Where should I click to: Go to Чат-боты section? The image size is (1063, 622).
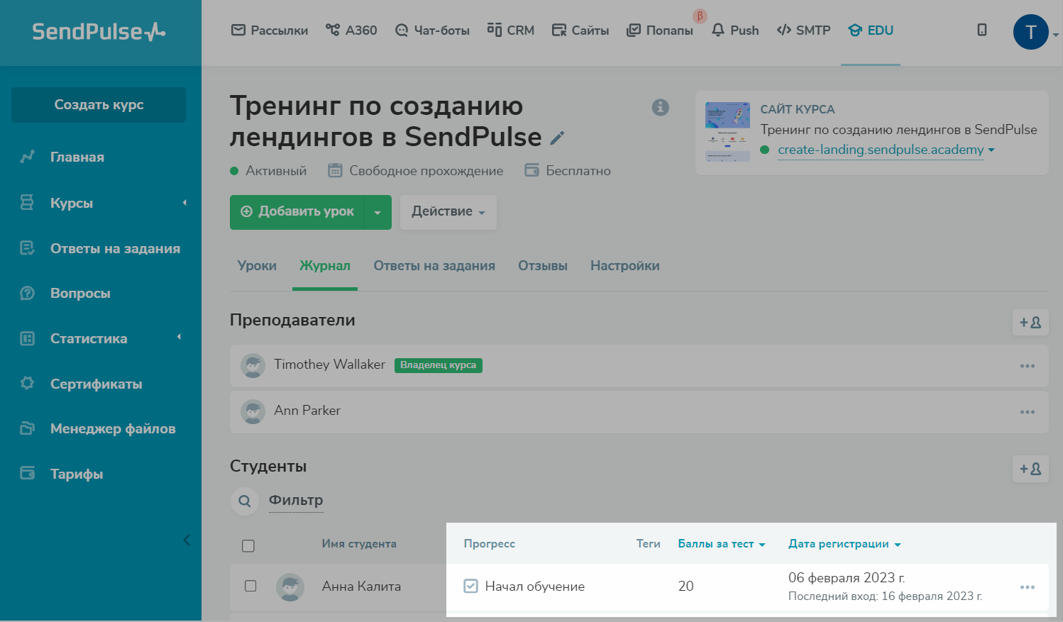(432, 30)
